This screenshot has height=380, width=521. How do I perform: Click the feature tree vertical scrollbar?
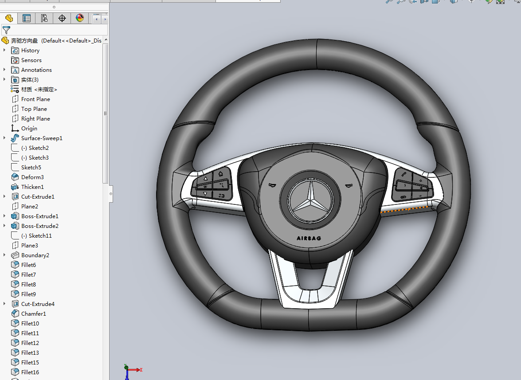click(x=106, y=113)
